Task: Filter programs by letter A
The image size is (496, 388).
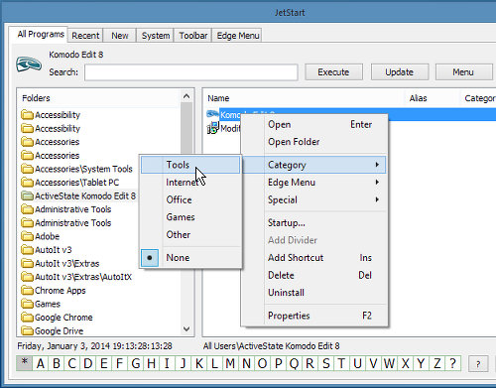Action: [x=41, y=363]
